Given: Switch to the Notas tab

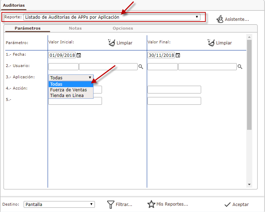Looking at the screenshot, I should coord(75,28).
